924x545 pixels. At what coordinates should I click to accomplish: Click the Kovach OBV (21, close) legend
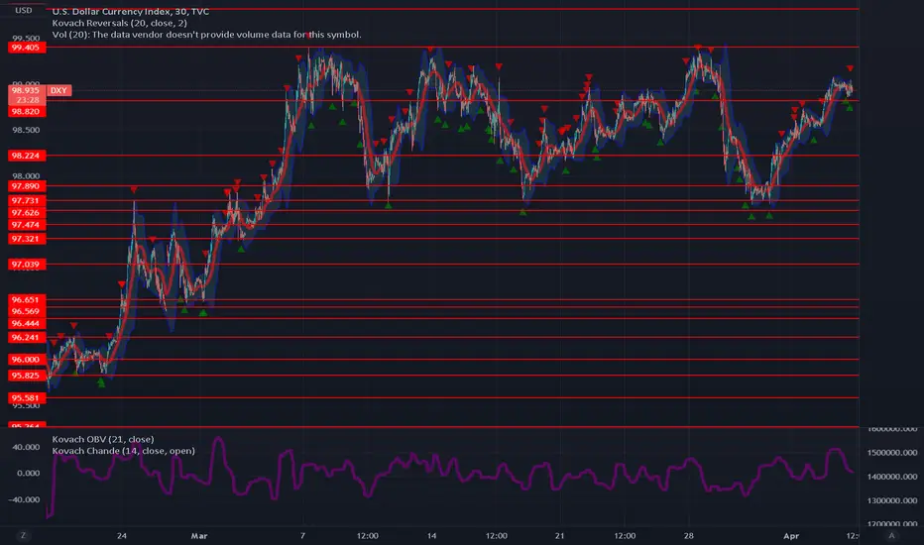click(103, 439)
